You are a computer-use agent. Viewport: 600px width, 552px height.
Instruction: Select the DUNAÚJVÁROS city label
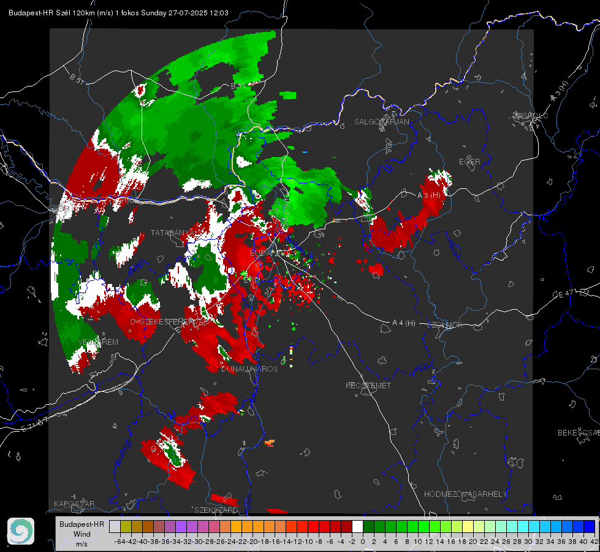pyautogui.click(x=249, y=369)
